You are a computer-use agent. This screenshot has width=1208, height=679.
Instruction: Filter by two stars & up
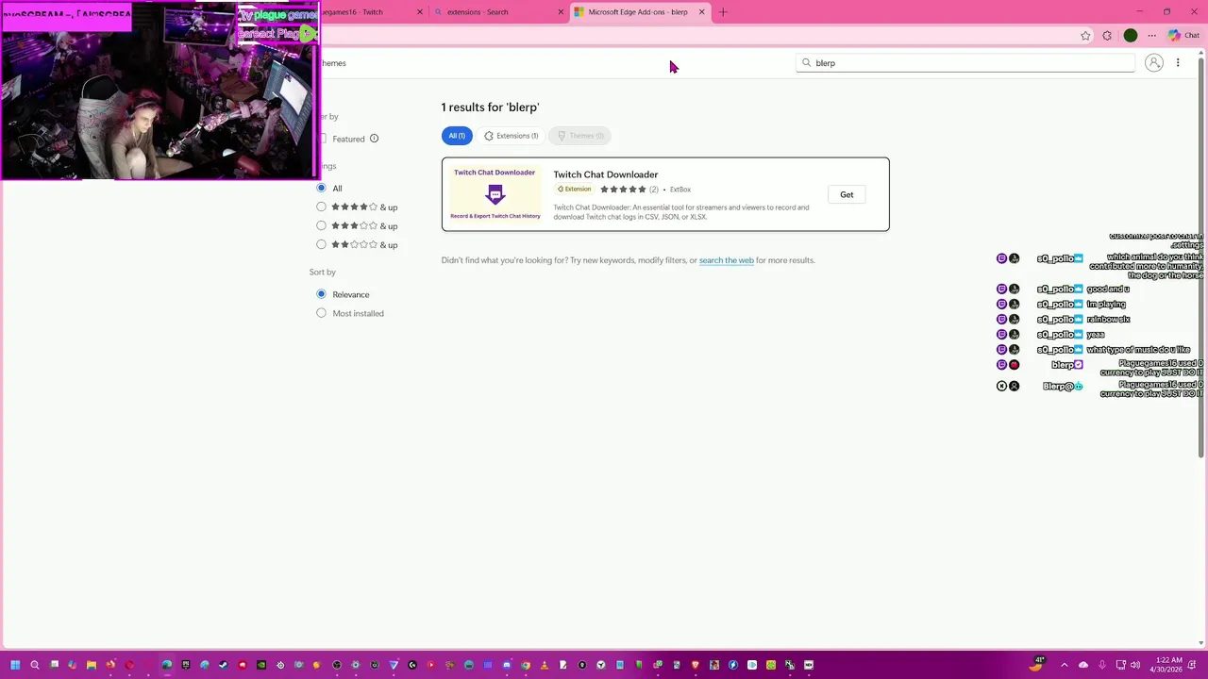point(321,244)
